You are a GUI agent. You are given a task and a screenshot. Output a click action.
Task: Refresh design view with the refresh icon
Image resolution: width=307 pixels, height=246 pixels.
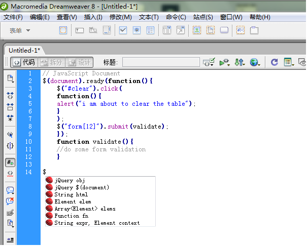(275, 62)
